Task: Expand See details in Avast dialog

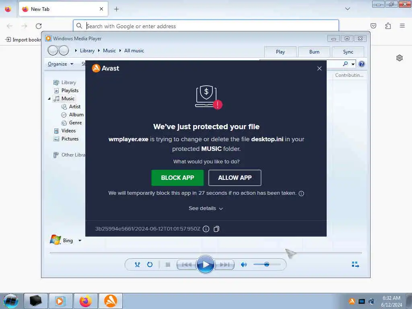Action: [x=206, y=208]
